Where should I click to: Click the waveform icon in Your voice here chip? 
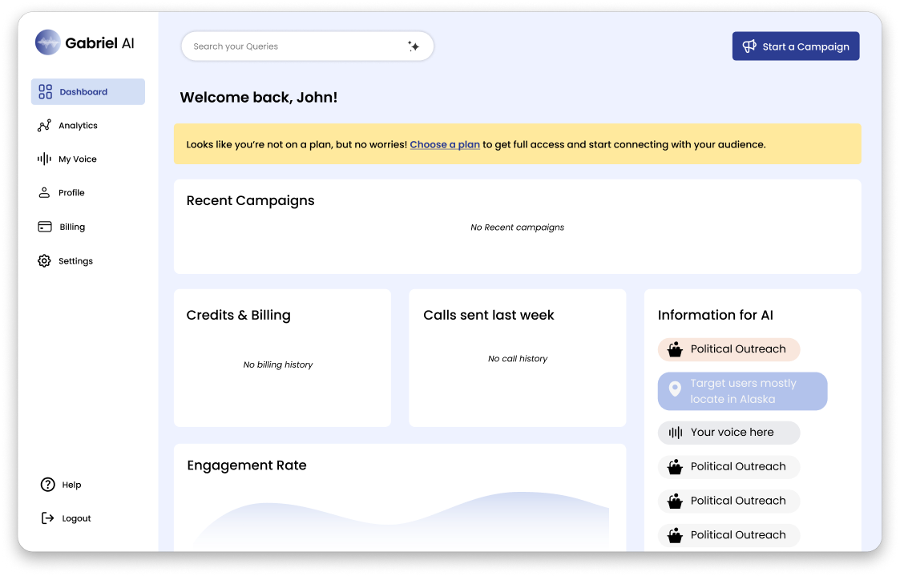(676, 433)
